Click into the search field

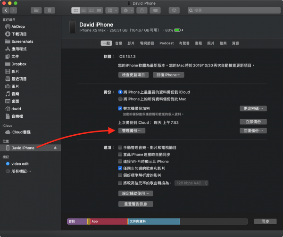point(234,10)
